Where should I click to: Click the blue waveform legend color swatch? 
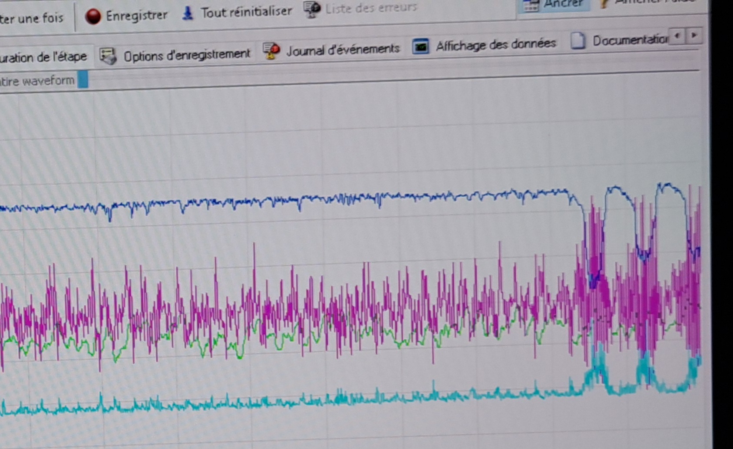83,80
